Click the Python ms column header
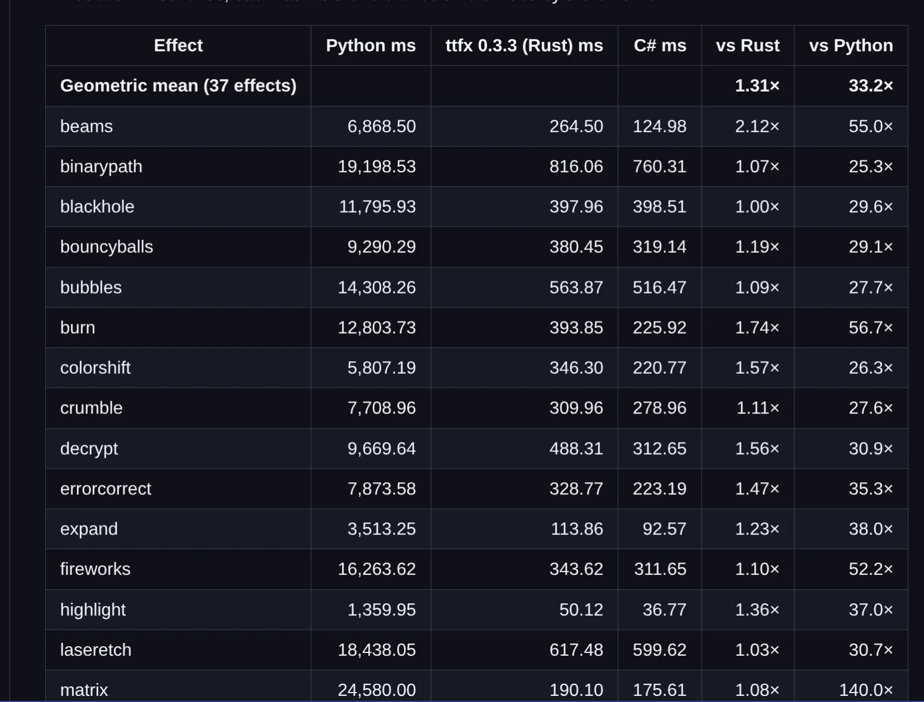This screenshot has height=702, width=924. click(371, 46)
